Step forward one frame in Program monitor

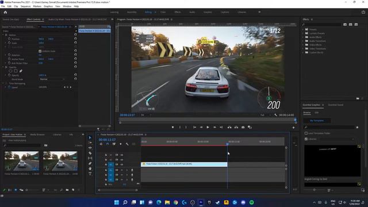[214, 127]
